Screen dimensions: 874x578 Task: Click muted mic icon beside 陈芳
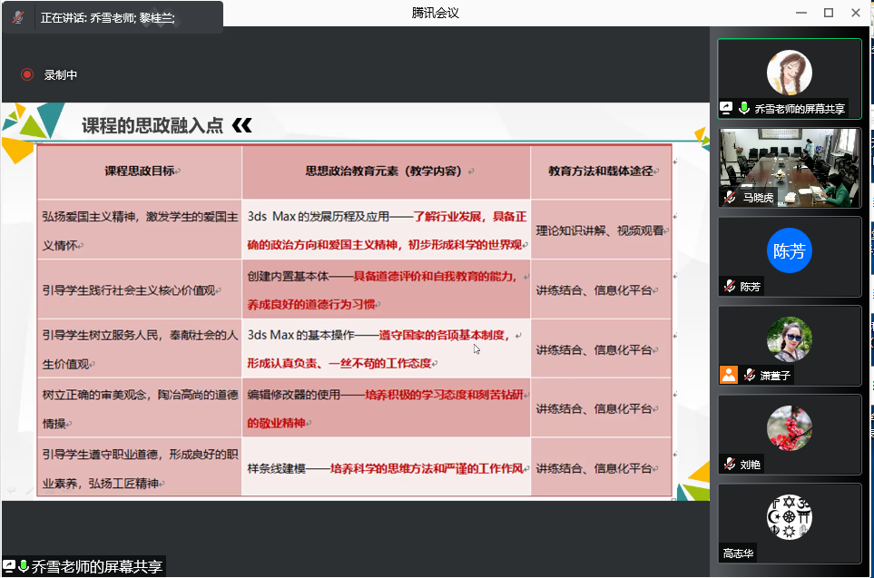(x=730, y=287)
